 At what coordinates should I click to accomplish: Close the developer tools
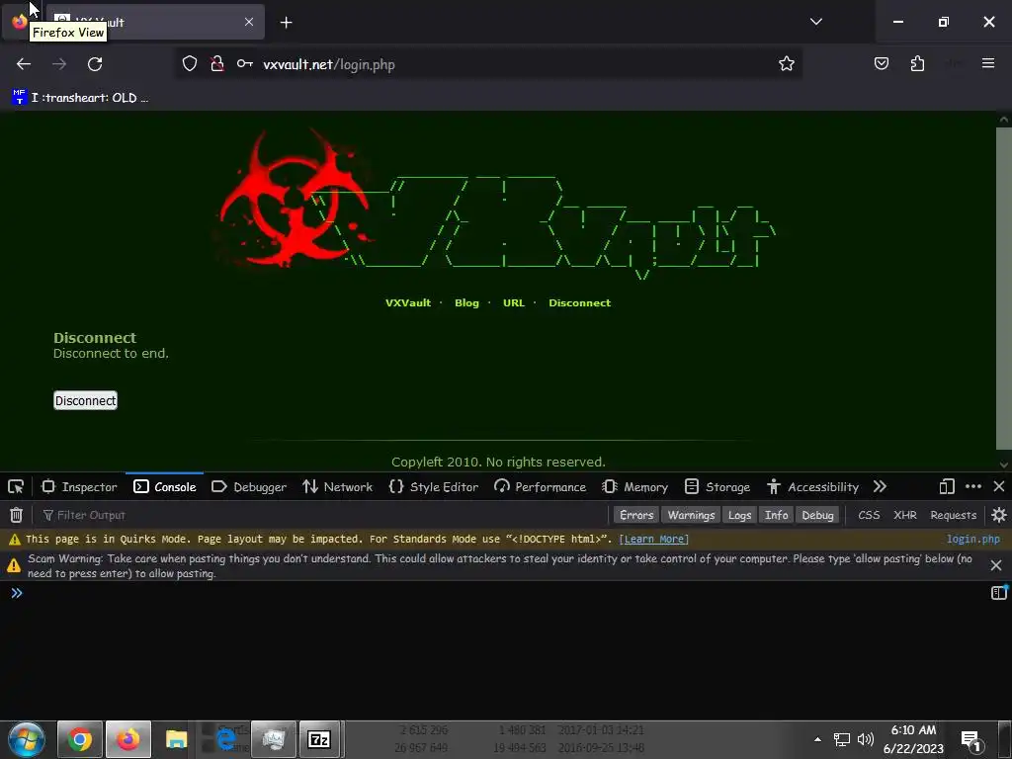998,486
